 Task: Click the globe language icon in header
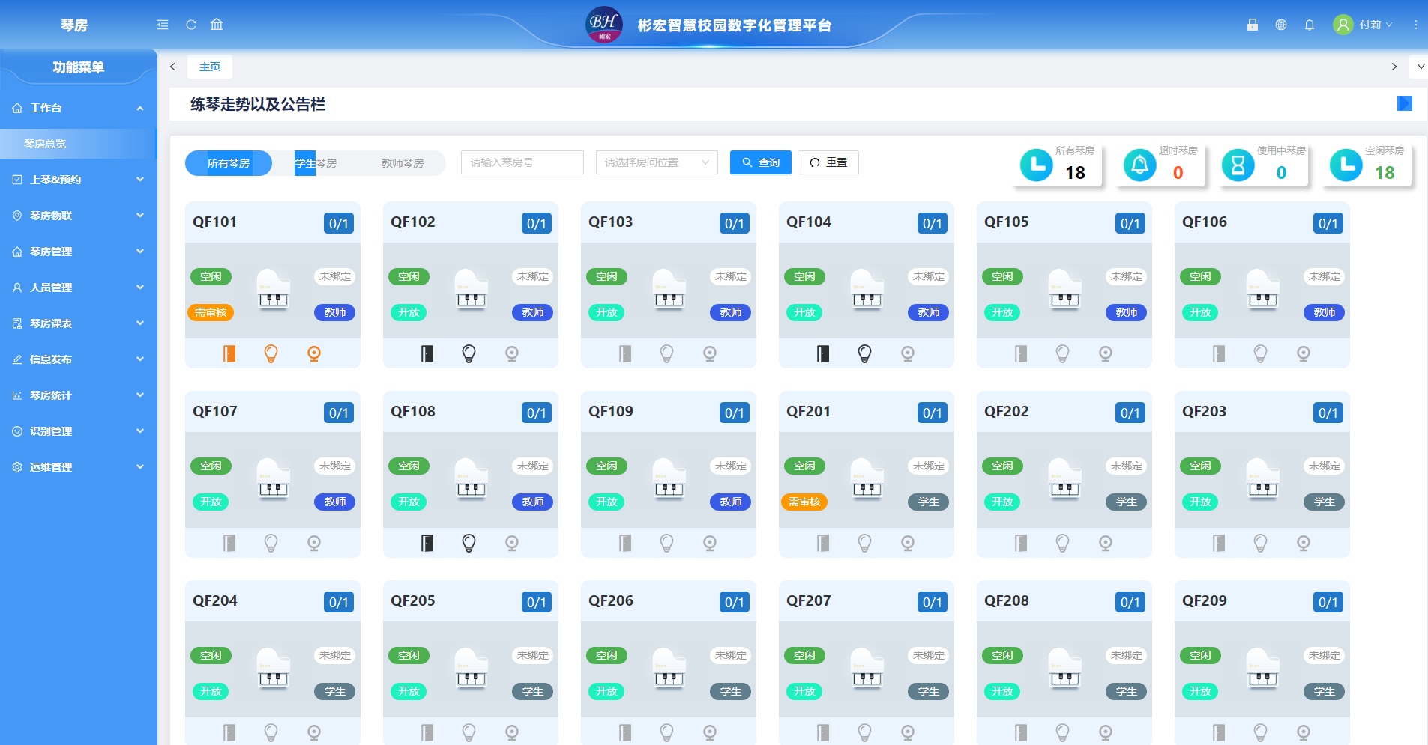(1281, 25)
